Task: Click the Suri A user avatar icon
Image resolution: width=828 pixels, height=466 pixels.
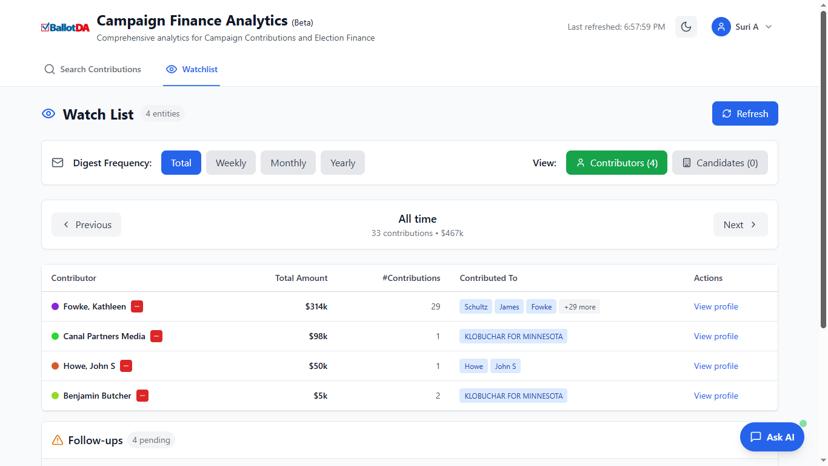Action: (x=721, y=27)
